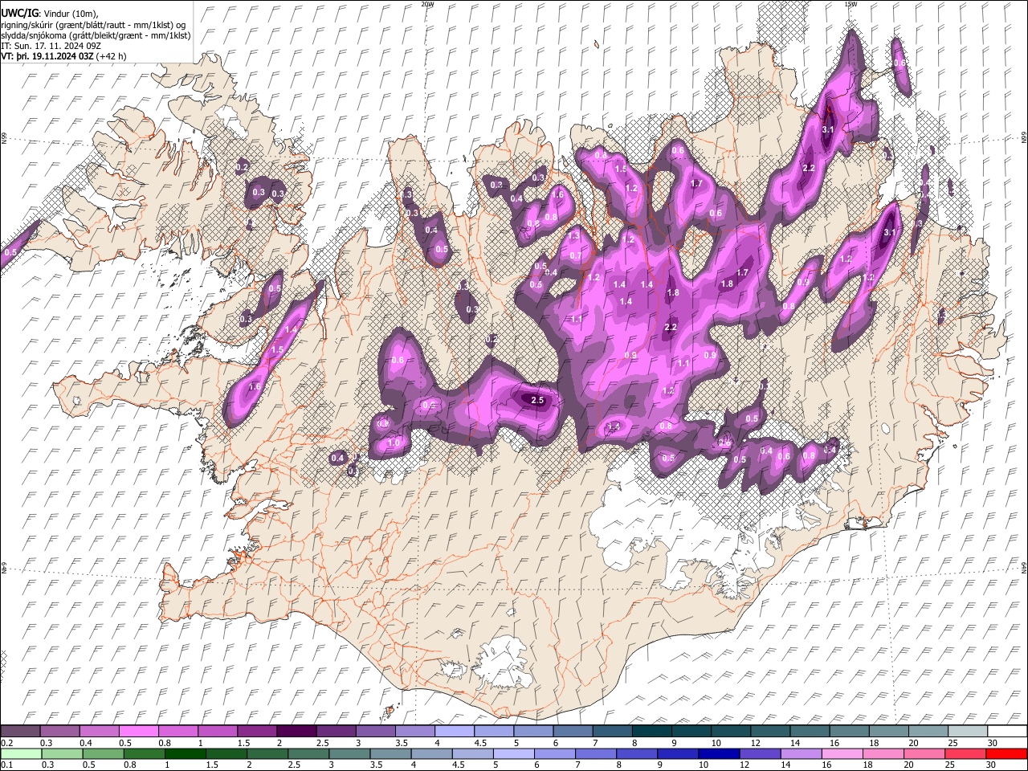Click the '0.3' label in the purple legend row
Viewport: 1028px width, 771px height.
47,743
